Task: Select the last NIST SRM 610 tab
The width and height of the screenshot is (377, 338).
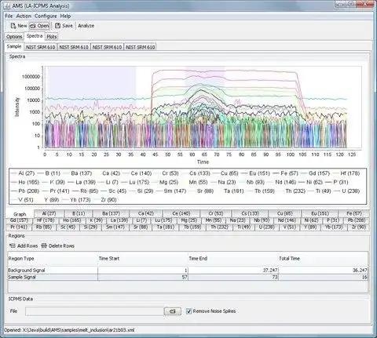Action: (x=141, y=47)
